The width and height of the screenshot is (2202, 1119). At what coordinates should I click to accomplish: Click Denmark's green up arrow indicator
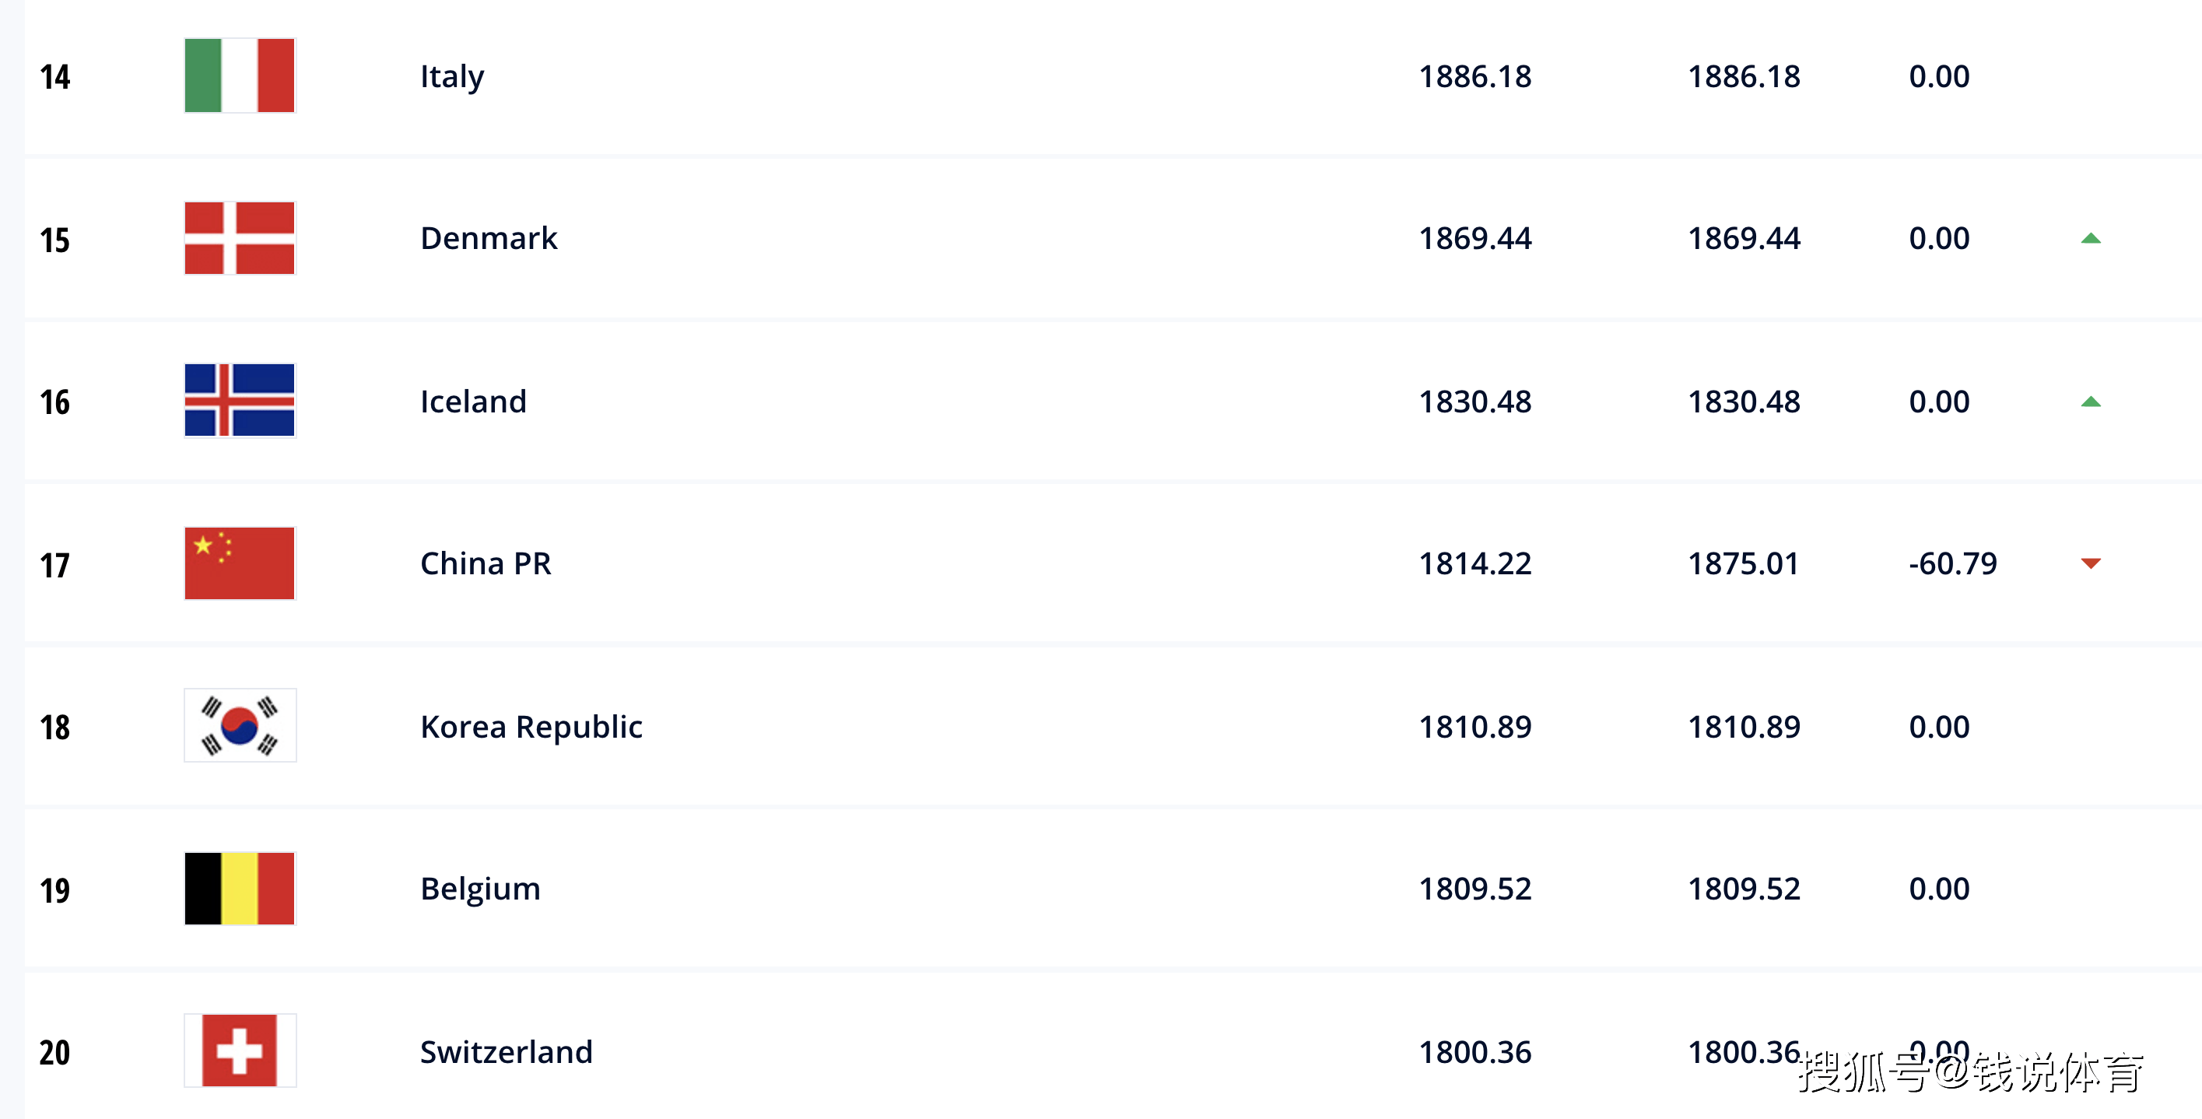(x=2090, y=238)
